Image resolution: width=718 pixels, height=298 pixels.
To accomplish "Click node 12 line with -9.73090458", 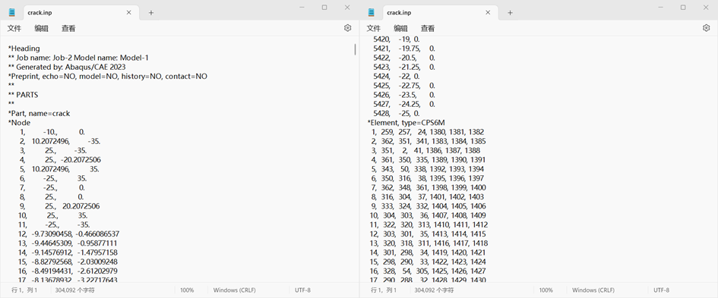I will pos(68,234).
